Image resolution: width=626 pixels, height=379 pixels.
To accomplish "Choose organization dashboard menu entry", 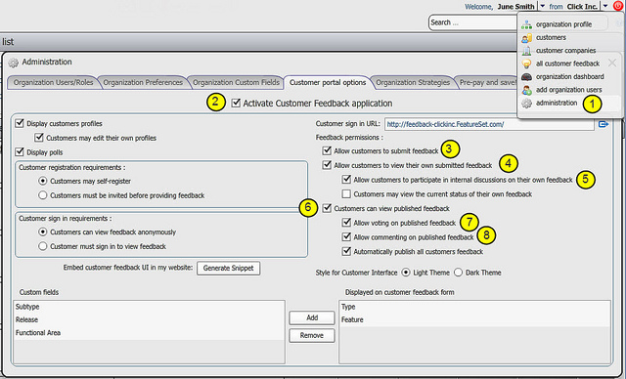I will (x=569, y=76).
